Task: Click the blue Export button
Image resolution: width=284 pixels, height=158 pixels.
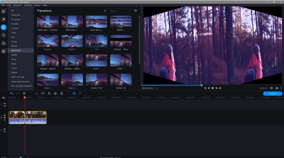Action: coord(273,94)
